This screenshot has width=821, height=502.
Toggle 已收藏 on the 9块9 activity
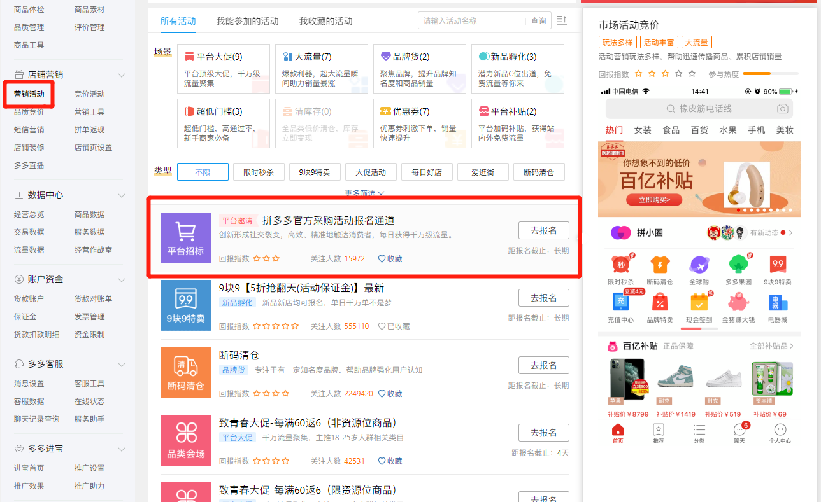click(x=394, y=326)
